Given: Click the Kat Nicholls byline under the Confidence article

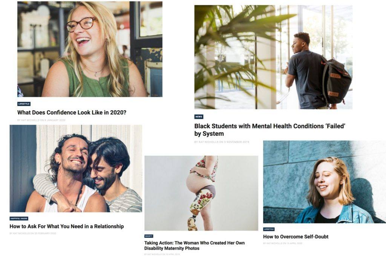Looking at the screenshot, I should click(x=41, y=120).
